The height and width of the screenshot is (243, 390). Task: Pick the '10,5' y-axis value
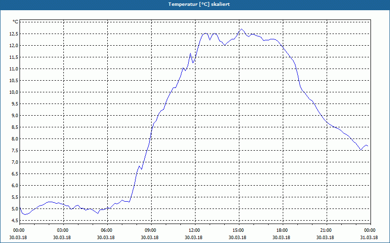click(x=14, y=80)
